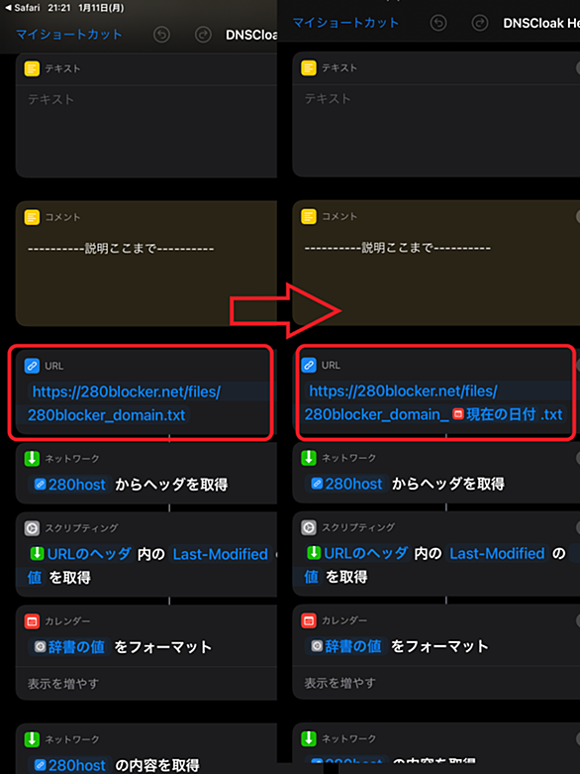Go back to マイショートカット in left pane

click(x=69, y=34)
